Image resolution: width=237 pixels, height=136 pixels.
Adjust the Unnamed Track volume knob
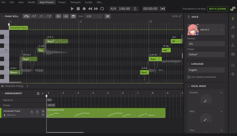[32, 112]
